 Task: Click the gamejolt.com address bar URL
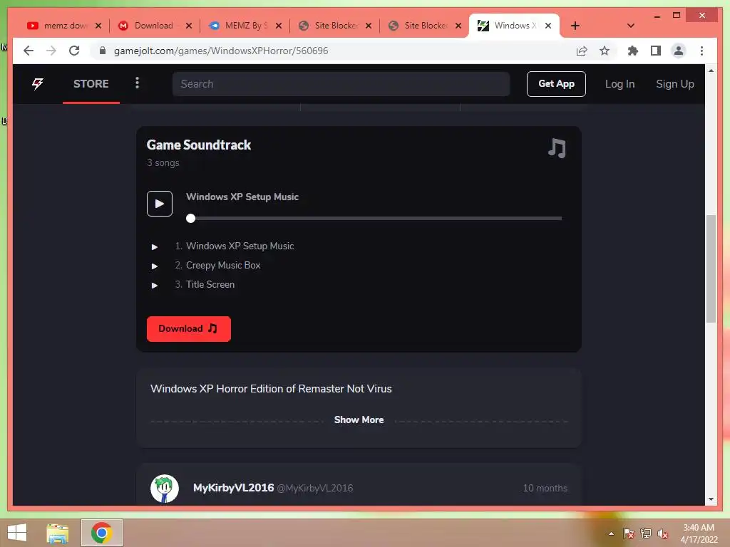coord(221,51)
